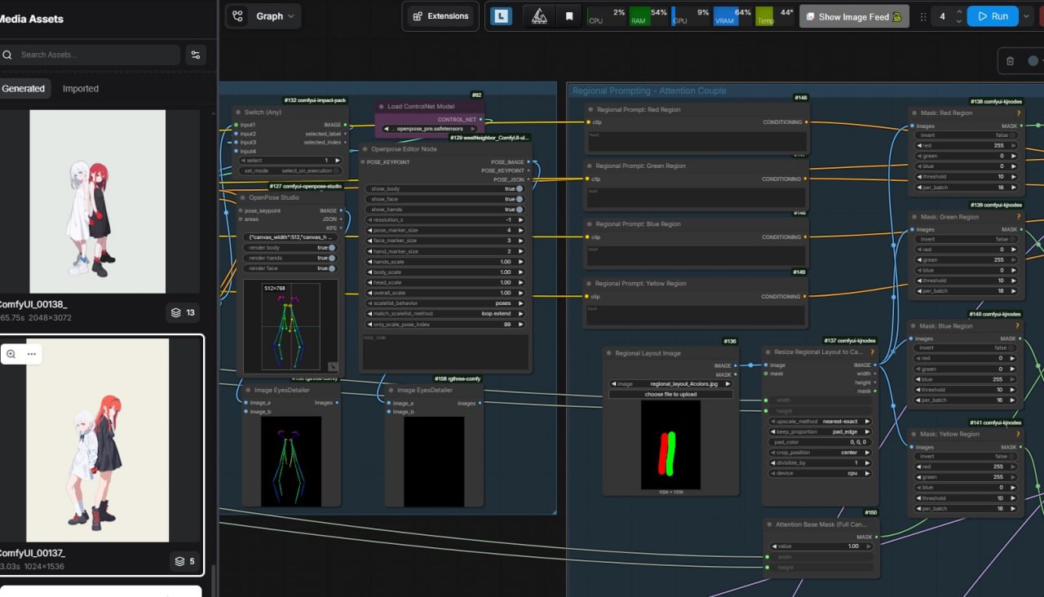Image resolution: width=1044 pixels, height=597 pixels.
Task: Open the asset filter settings icon
Action: [x=195, y=55]
